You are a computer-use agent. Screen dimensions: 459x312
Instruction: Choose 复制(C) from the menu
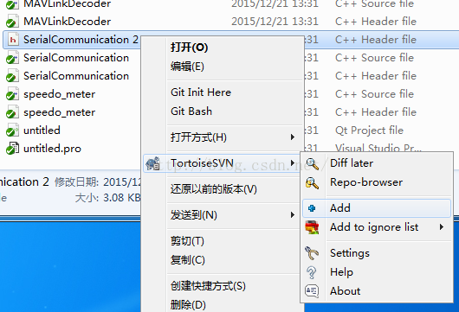point(188,260)
